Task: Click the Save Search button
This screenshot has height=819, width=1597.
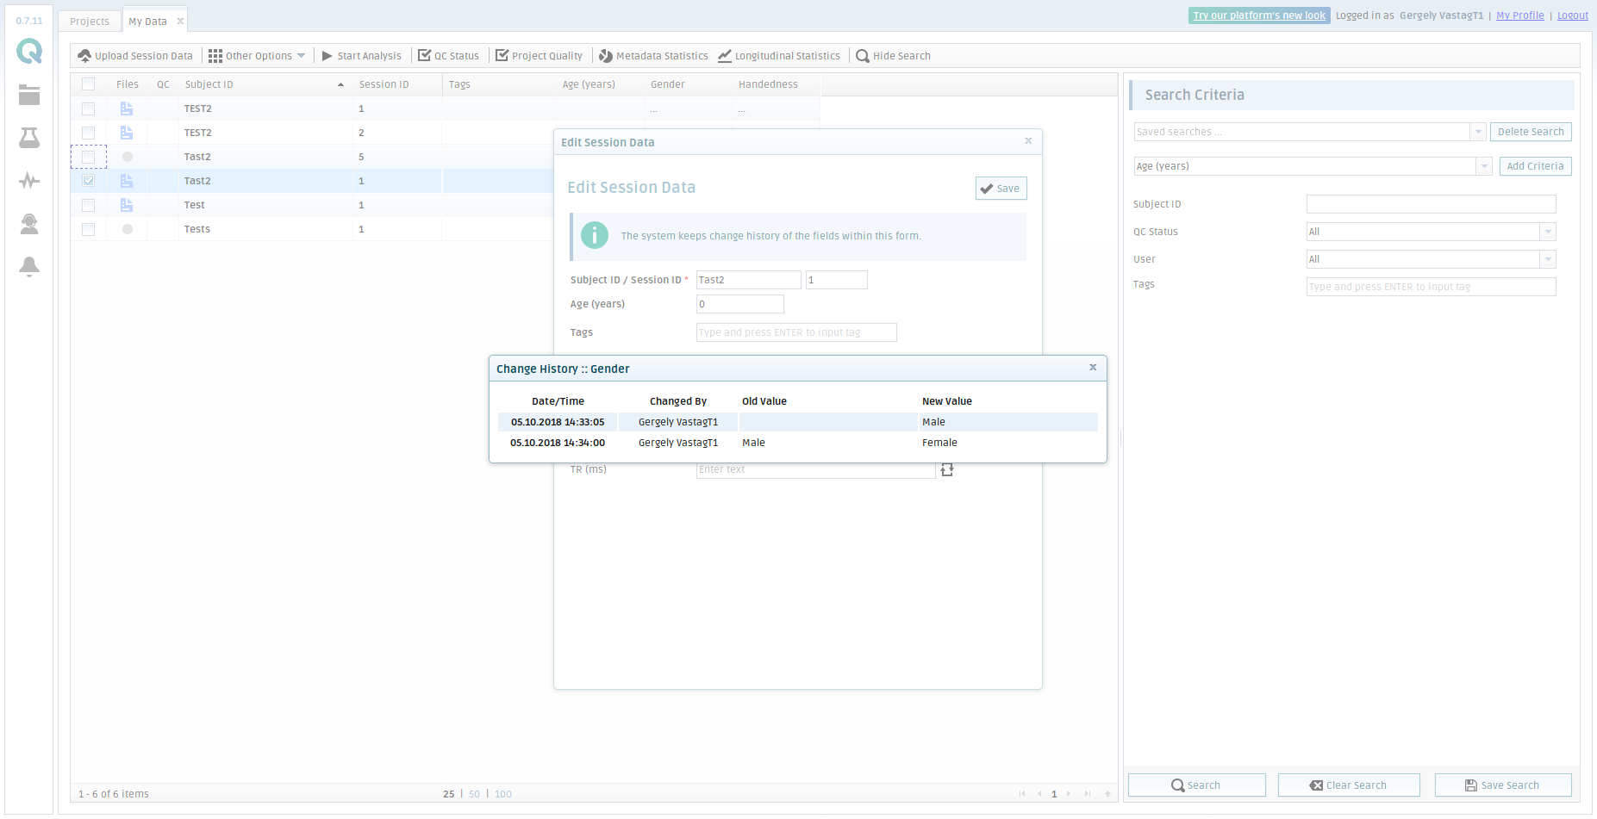Action: point(1502,785)
